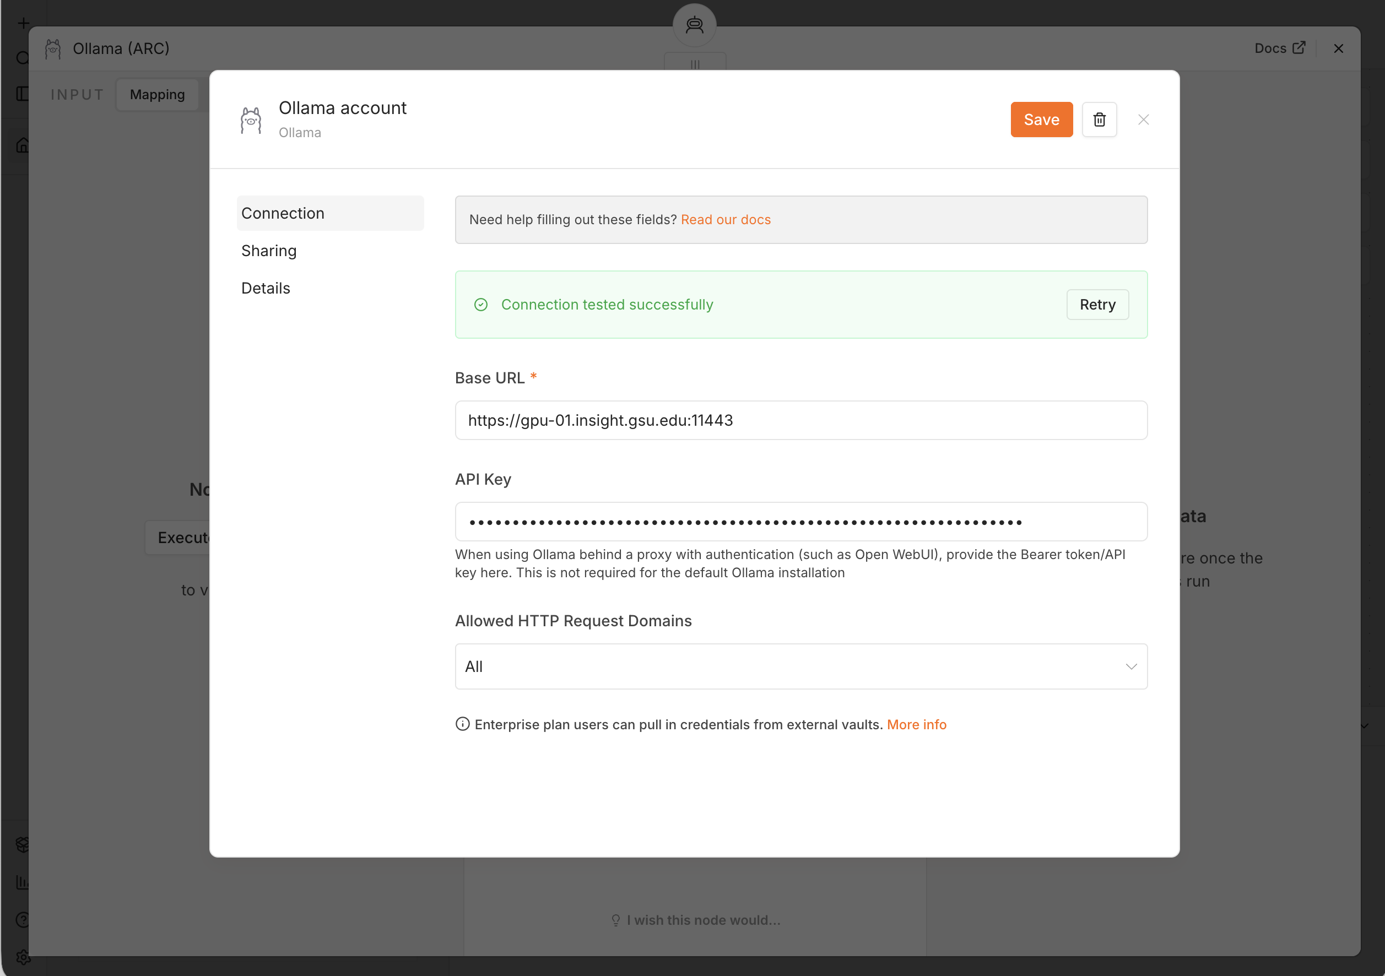This screenshot has height=976, width=1385.
Task: Click the panel drag handle under agent icon
Action: click(x=695, y=63)
